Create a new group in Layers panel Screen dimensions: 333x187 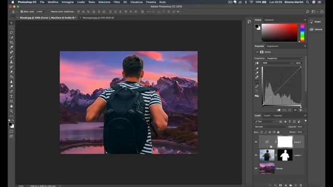(x=290, y=185)
